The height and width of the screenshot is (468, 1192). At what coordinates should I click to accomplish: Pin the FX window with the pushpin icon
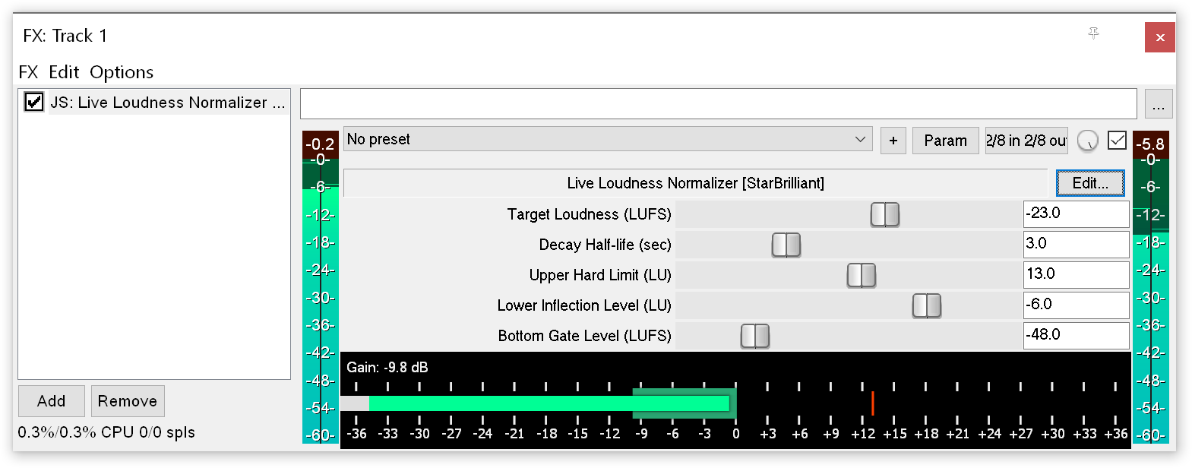[1093, 33]
